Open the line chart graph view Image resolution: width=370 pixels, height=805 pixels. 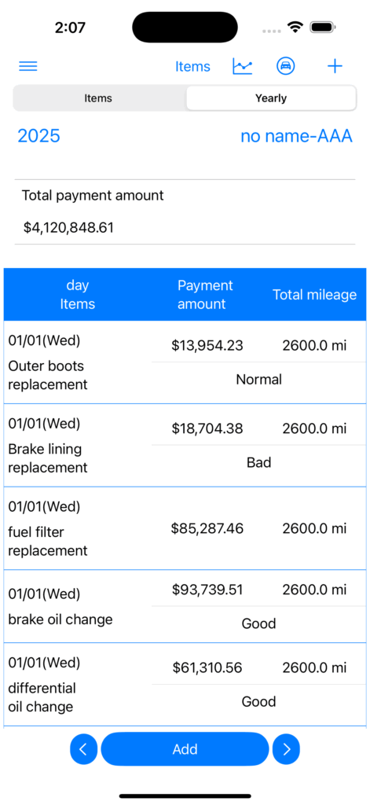coord(242,66)
